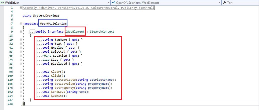The image size is (259, 110).
Task: Expand the outline on the TagName line
Action: (21, 40)
